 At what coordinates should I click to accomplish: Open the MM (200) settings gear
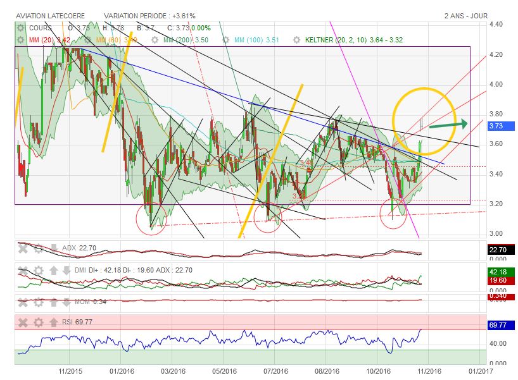(155, 40)
